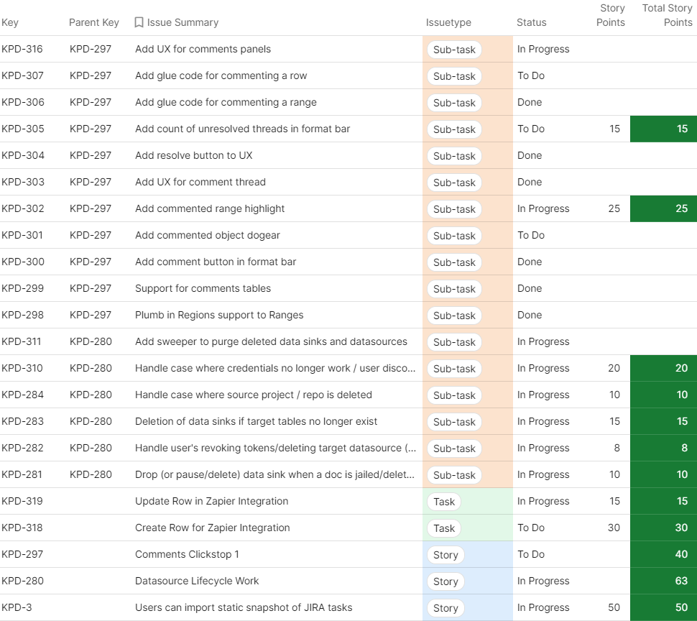The height and width of the screenshot is (621, 697).
Task: Click the green total cell showing 40
Action: tap(663, 554)
